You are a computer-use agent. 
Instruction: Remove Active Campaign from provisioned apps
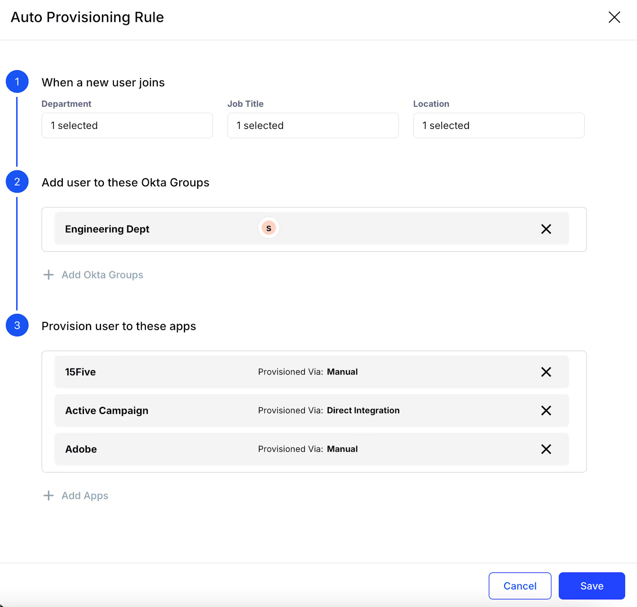546,410
